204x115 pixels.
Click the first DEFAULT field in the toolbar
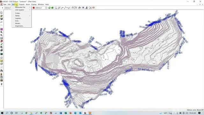click(x=8, y=8)
